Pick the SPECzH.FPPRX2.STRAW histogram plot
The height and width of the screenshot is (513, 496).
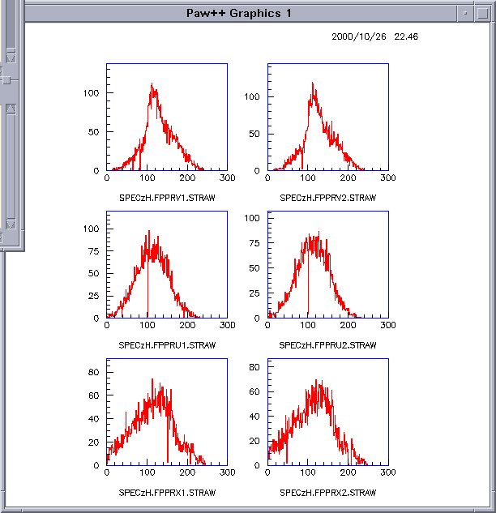coord(328,413)
